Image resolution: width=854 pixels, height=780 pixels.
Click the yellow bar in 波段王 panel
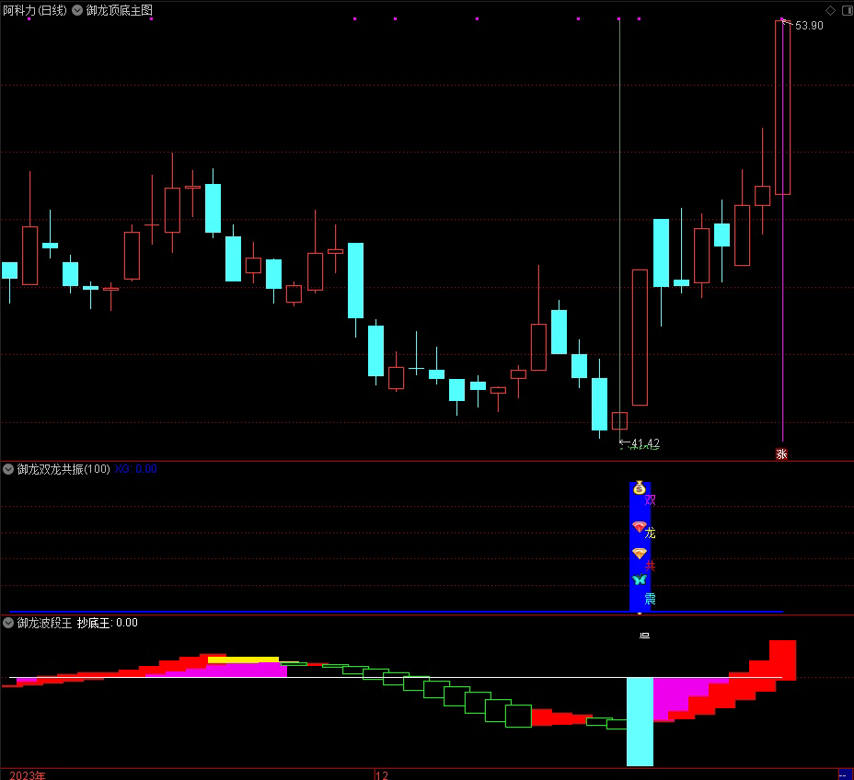[243, 660]
